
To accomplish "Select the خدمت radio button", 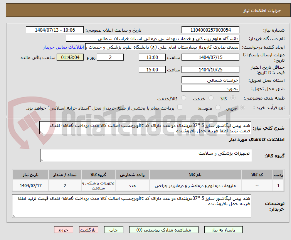I will [211, 98].
